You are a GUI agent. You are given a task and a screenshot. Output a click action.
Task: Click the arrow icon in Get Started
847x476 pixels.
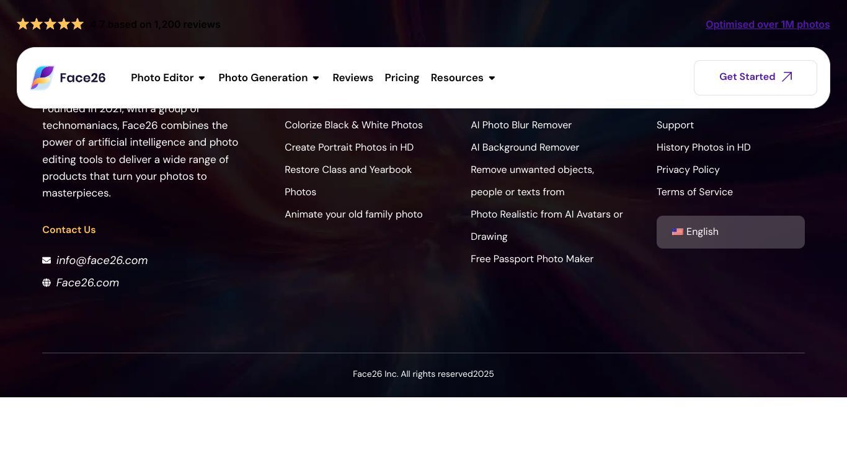(787, 77)
